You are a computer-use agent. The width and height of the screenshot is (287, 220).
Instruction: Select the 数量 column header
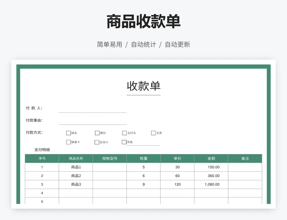point(143,159)
